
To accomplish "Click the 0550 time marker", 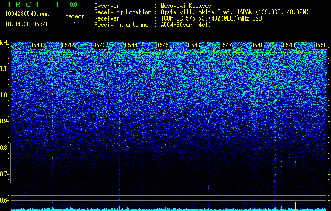I will (320, 45).
